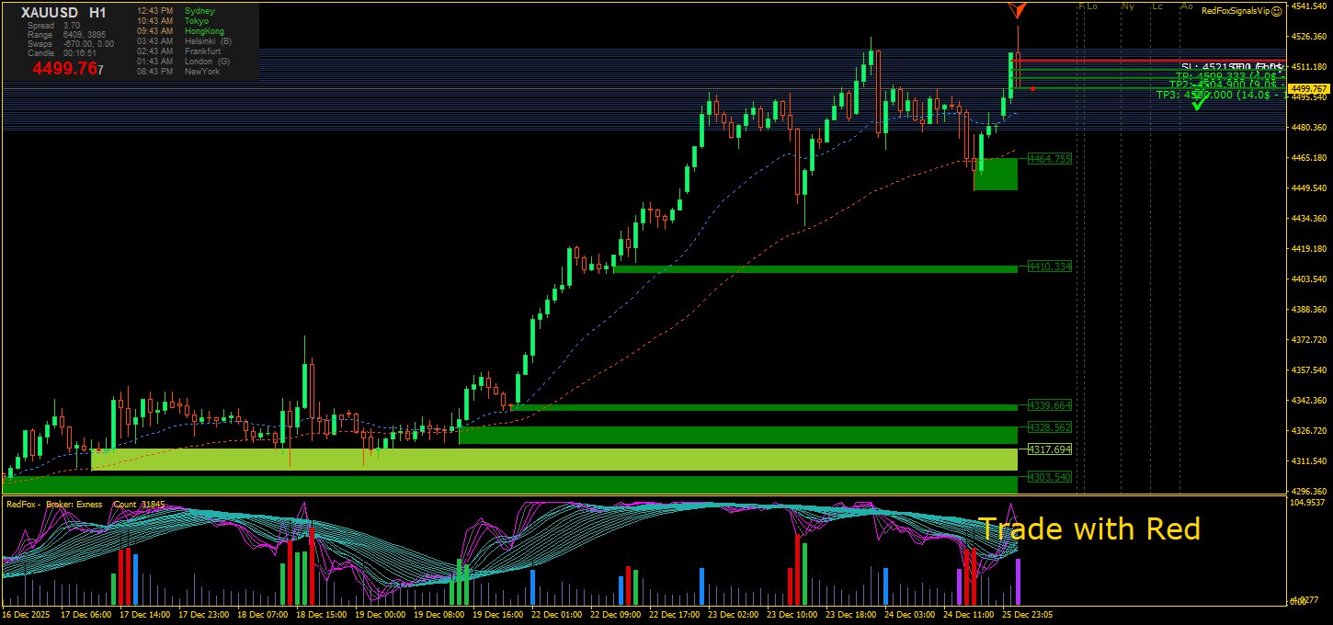Click the NewYork session time row
This screenshot has width=1333, height=625.
175,72
